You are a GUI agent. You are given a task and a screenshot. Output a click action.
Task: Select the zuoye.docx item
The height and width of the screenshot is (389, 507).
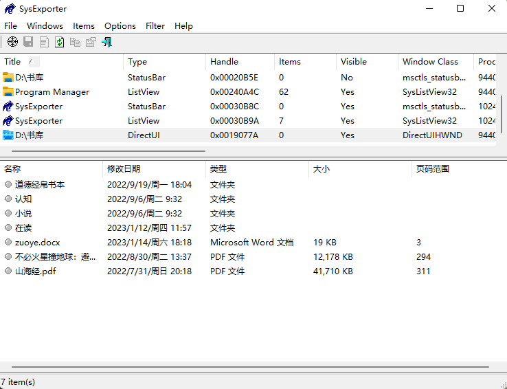[x=37, y=243]
